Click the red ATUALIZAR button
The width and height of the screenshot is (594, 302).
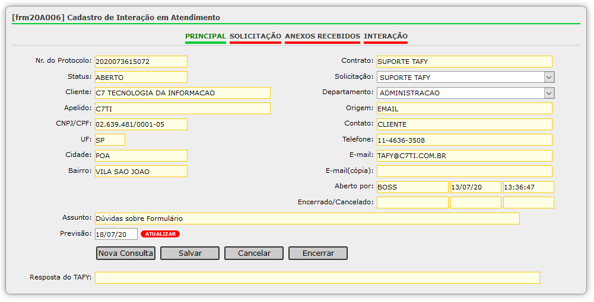(160, 234)
